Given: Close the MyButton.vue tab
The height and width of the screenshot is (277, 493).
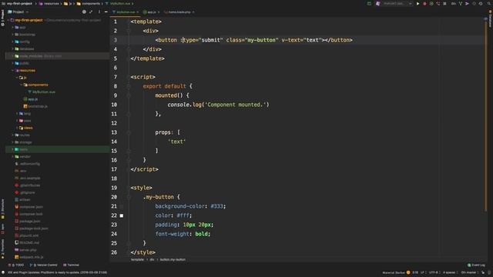Looking at the screenshot, I should (x=137, y=12).
